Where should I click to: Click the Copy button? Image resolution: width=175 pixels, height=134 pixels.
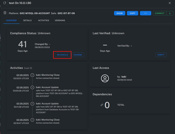[132, 13]
